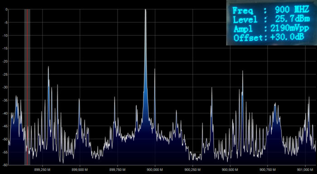Click the 901,000 M frequency label
Screen dimensions: 317x174
(305, 169)
